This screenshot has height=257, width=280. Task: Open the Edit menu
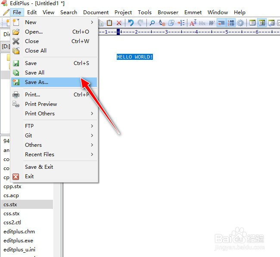(x=32, y=12)
